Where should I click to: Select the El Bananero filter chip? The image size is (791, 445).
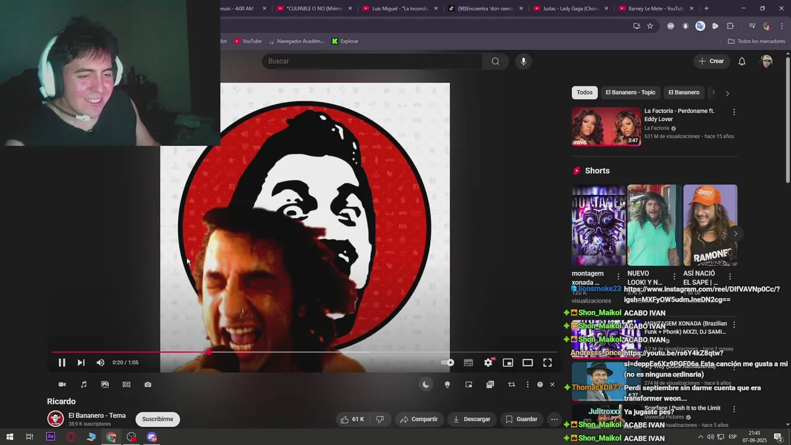(x=683, y=93)
